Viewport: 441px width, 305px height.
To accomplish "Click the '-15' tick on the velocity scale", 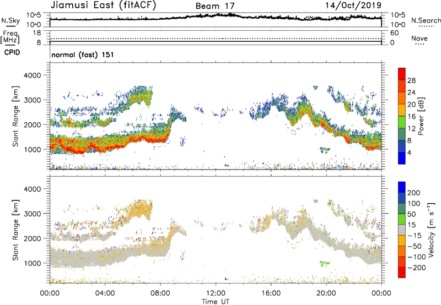I will pos(415,235).
